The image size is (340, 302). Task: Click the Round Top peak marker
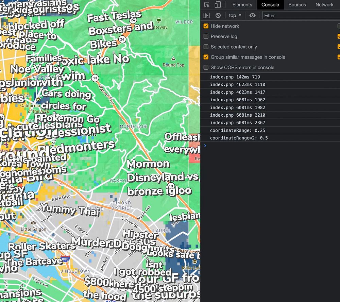coord(173,58)
